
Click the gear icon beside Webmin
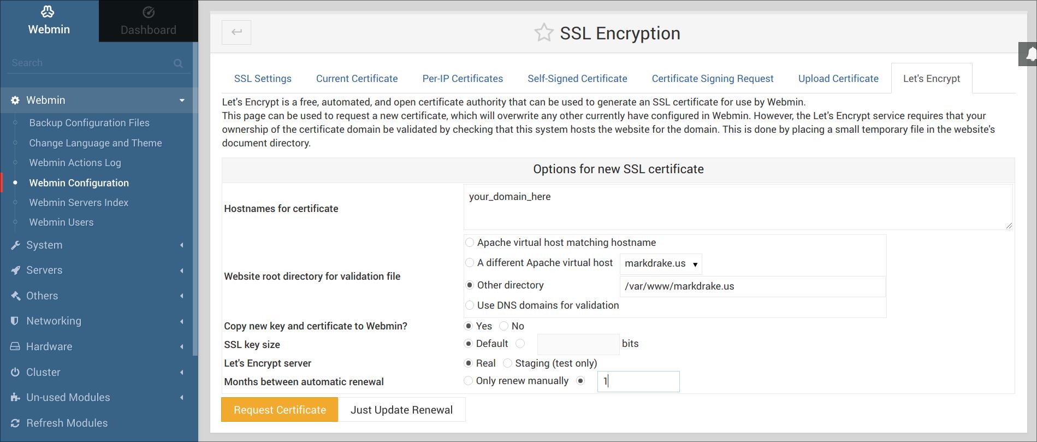[15, 100]
